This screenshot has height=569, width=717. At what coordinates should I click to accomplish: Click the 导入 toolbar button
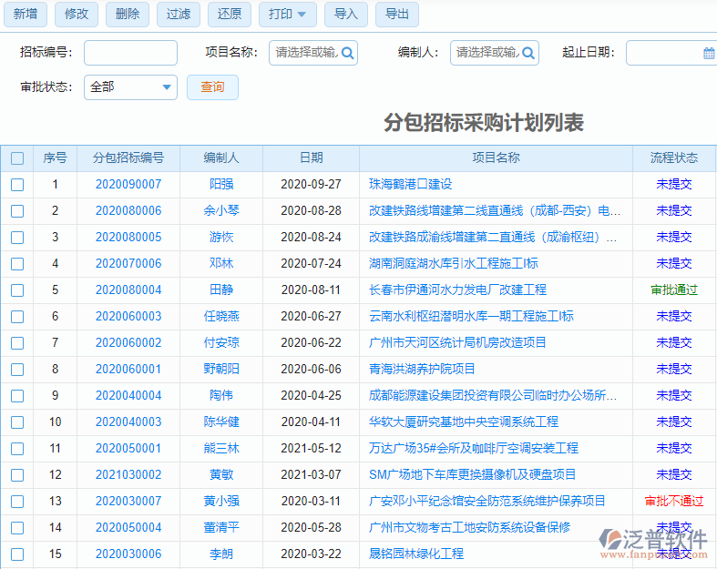coord(346,14)
